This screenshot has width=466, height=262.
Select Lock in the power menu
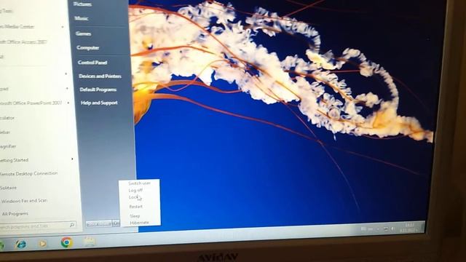tap(133, 197)
